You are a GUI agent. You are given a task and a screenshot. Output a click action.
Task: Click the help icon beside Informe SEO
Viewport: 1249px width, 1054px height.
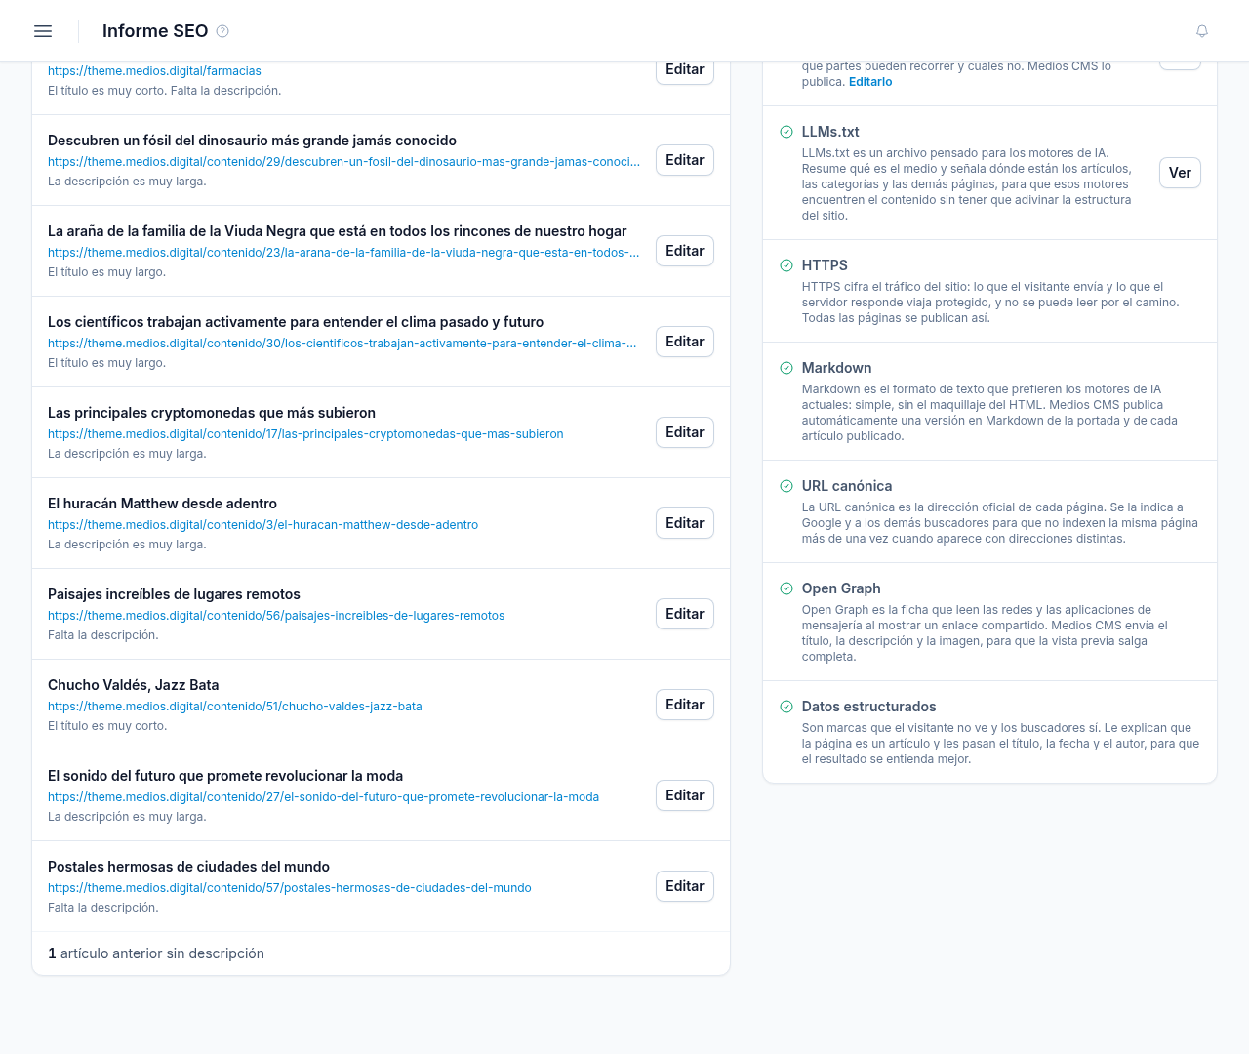pos(222,31)
